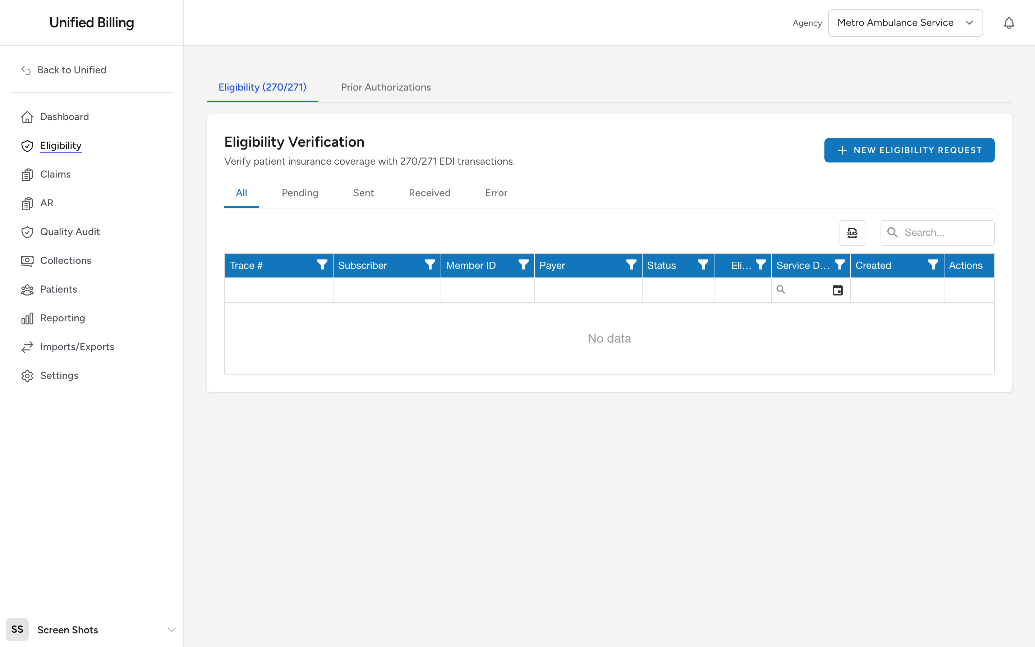Click the Claims clipboard icon
Image resolution: width=1035 pixels, height=647 pixels.
click(27, 175)
